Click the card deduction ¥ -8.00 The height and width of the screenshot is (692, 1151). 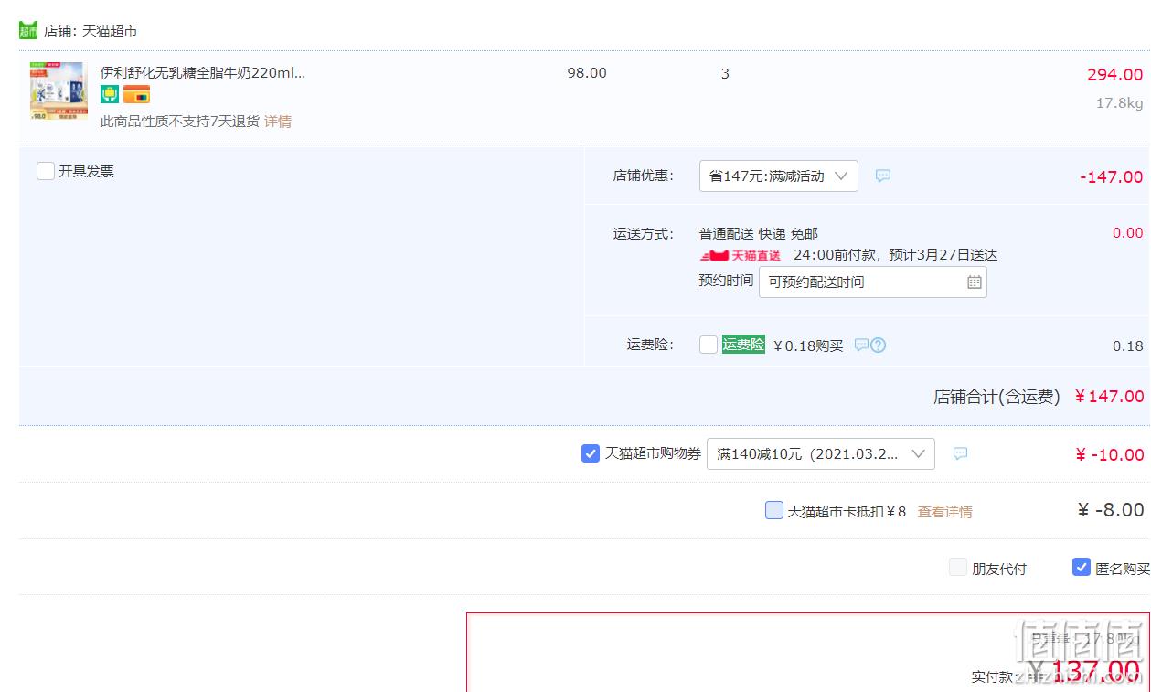point(1111,510)
